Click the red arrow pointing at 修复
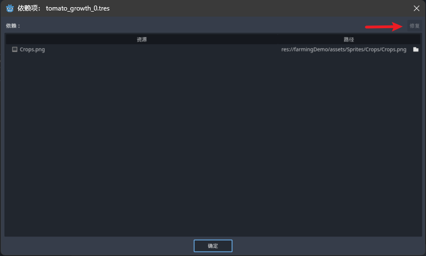The image size is (426, 256). point(383,26)
